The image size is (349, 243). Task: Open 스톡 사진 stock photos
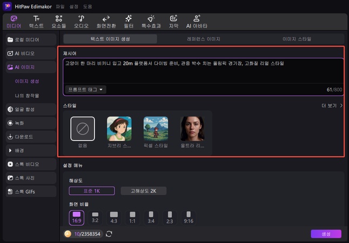pyautogui.click(x=31, y=178)
